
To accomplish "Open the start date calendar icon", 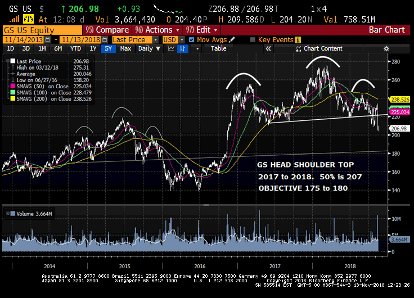I will coord(48,40).
